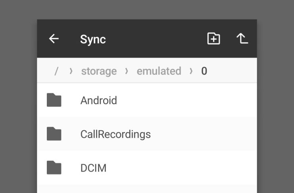This screenshot has height=193, width=294.
Task: Click chevron between emulated and 0
Action: (x=191, y=71)
